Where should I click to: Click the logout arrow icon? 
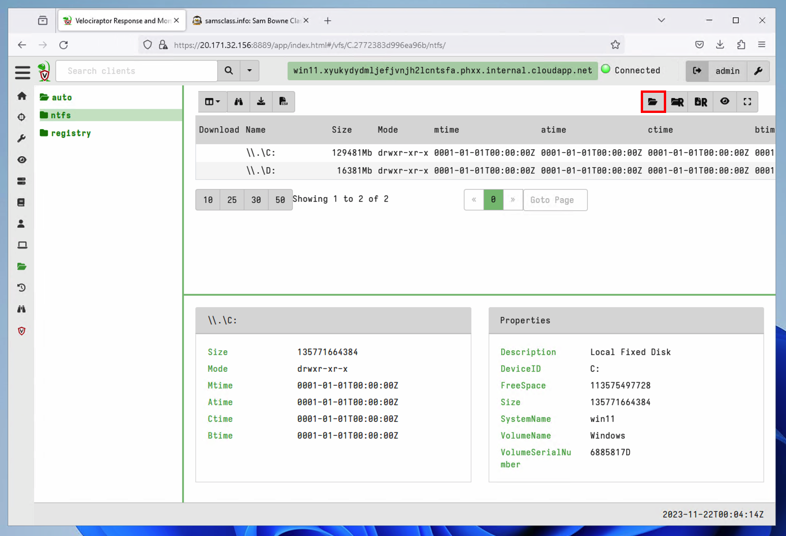coord(697,71)
